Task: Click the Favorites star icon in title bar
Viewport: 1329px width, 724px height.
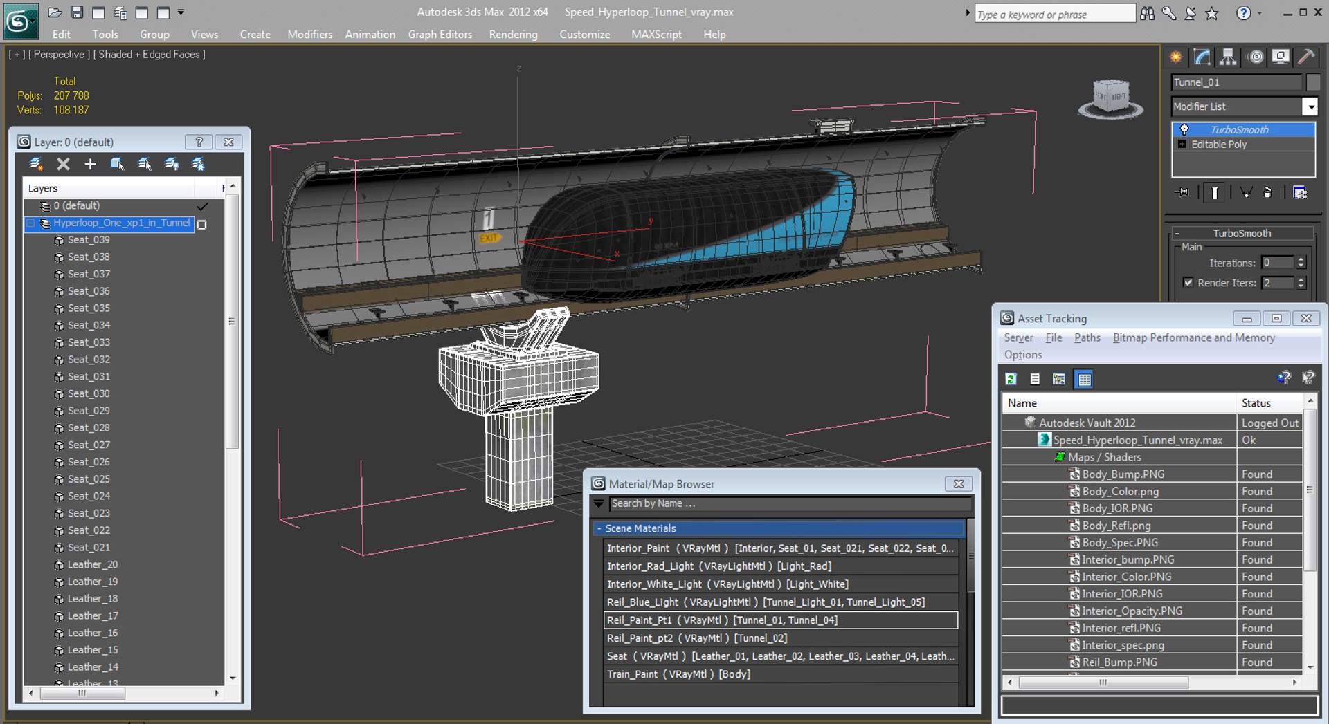Action: [1212, 13]
